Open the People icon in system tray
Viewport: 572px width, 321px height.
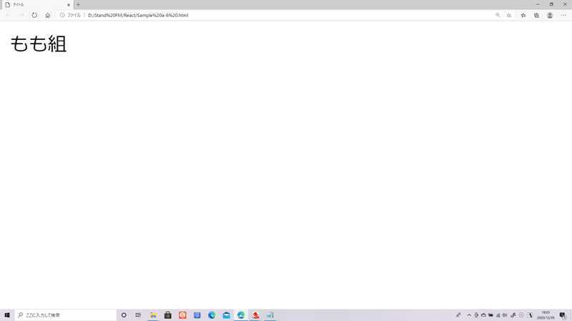458,315
